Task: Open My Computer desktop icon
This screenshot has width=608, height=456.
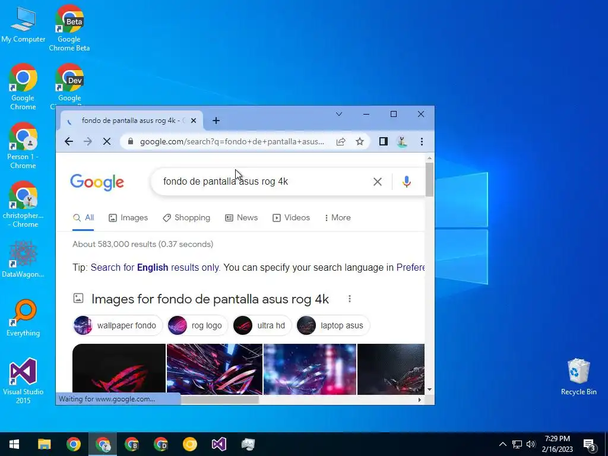Action: coord(23,24)
